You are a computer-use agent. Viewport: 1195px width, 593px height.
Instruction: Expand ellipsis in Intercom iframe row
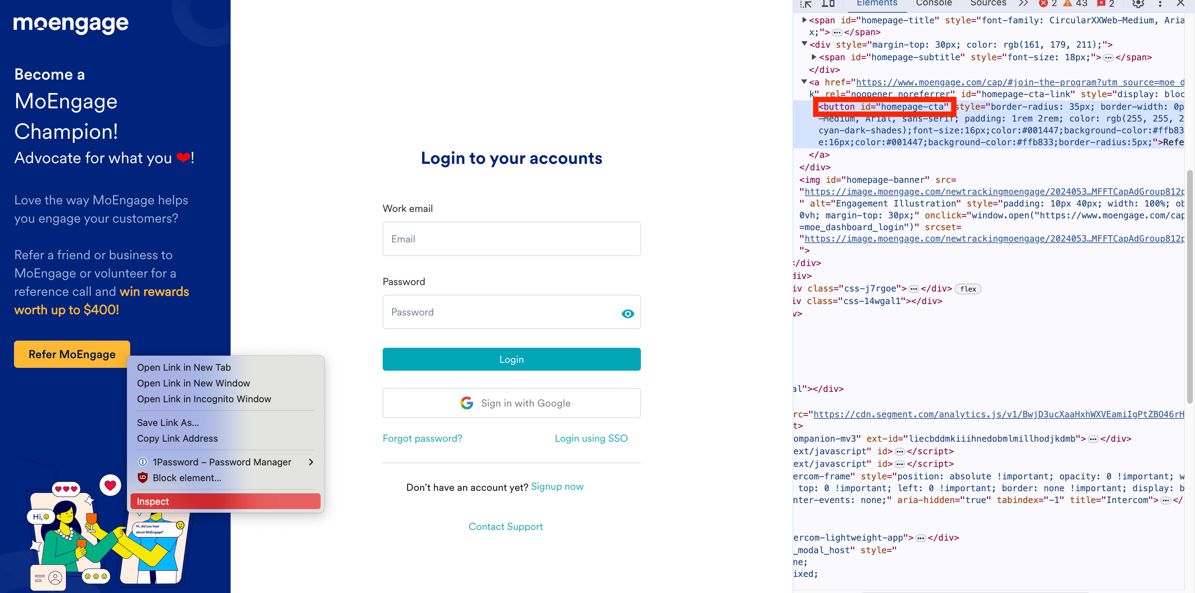1166,500
